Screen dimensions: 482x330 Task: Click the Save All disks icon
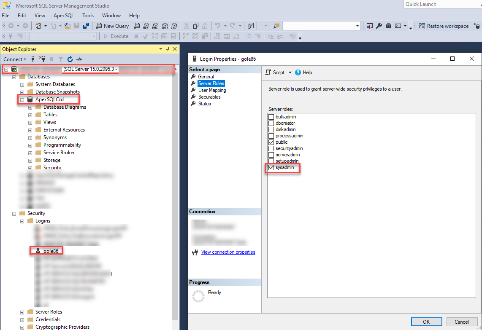coord(86,26)
